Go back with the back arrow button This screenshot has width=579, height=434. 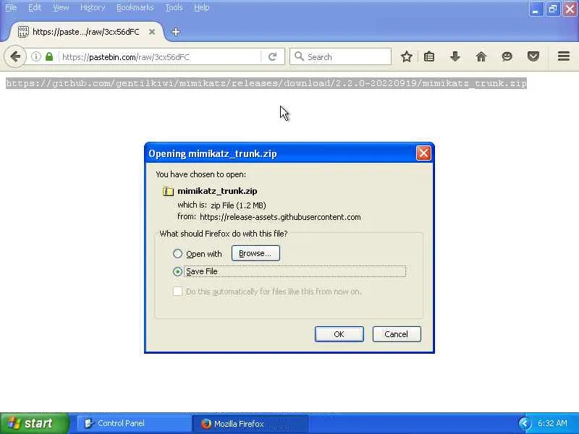pyautogui.click(x=15, y=57)
